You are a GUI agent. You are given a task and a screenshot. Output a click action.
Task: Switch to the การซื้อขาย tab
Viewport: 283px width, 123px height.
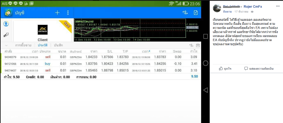click(x=23, y=45)
